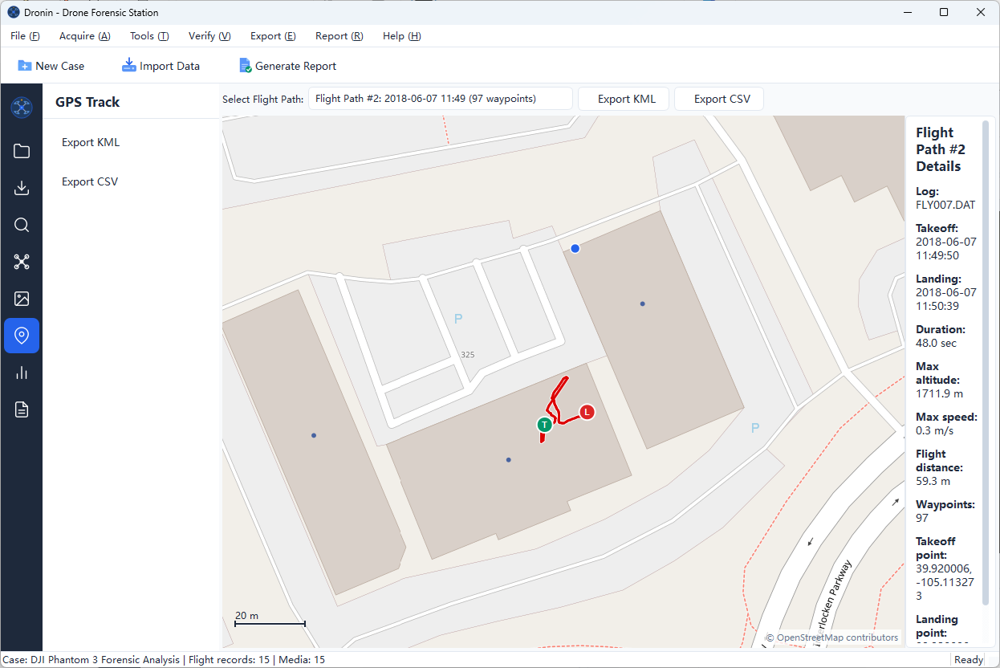
Task: Click the Dronin drone logo in sidebar
Action: (x=22, y=107)
